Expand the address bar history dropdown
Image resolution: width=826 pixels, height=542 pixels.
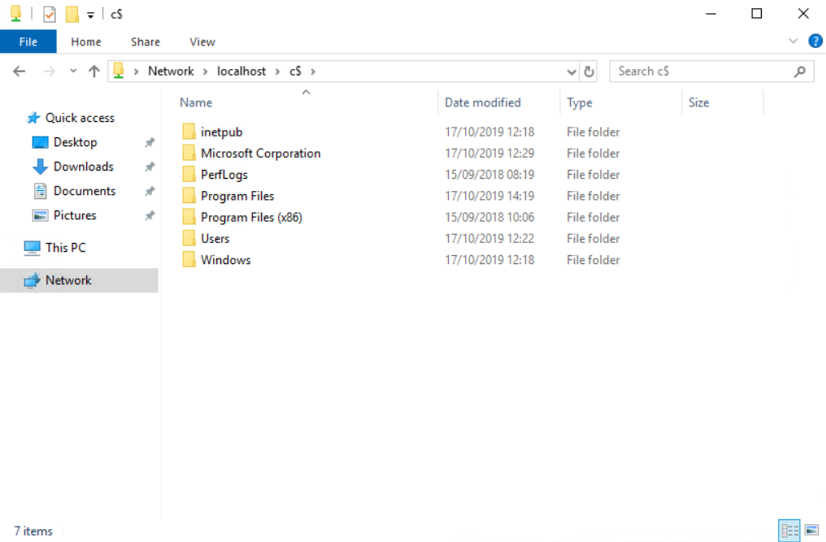pos(572,72)
